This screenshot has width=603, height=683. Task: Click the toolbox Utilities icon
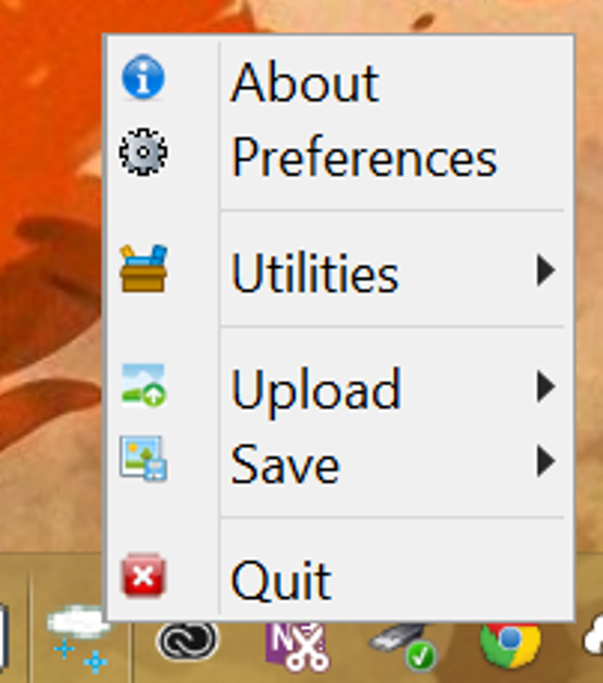[143, 268]
